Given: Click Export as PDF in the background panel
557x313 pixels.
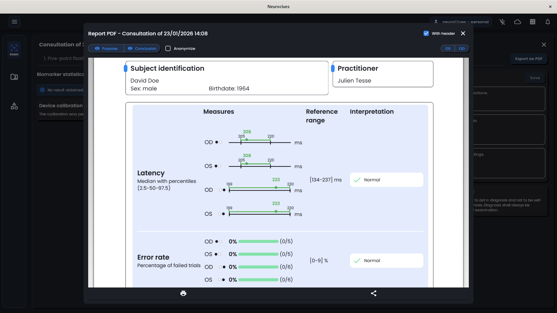Looking at the screenshot, I should [529, 59].
